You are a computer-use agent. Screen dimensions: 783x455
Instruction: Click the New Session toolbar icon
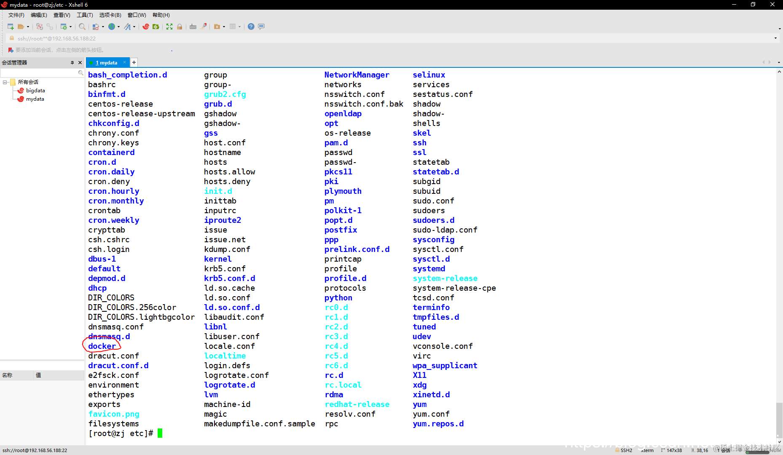point(11,27)
